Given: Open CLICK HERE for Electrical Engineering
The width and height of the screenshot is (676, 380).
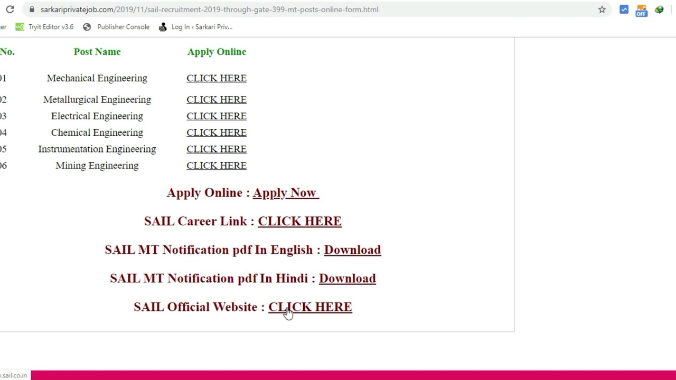Looking at the screenshot, I should 217,116.
